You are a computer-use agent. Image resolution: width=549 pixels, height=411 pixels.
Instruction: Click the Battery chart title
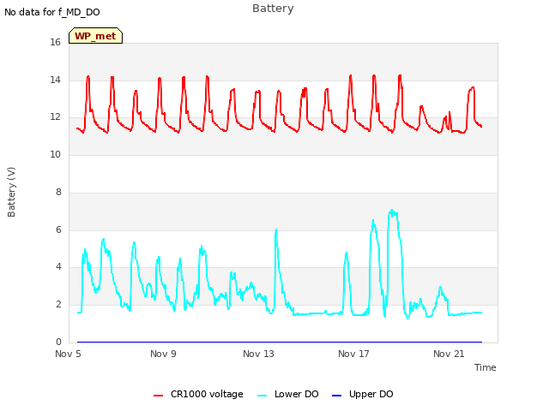pyautogui.click(x=273, y=9)
